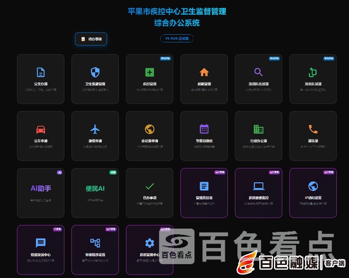Click the orange house 后勤管理 icon
This screenshot has width=349, height=278.
tap(204, 72)
